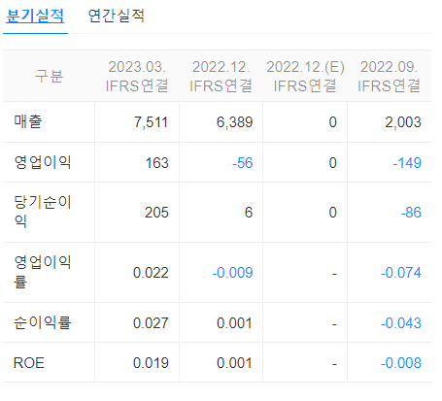
Task: Select the 영업이익 value -56
Action: pos(243,163)
